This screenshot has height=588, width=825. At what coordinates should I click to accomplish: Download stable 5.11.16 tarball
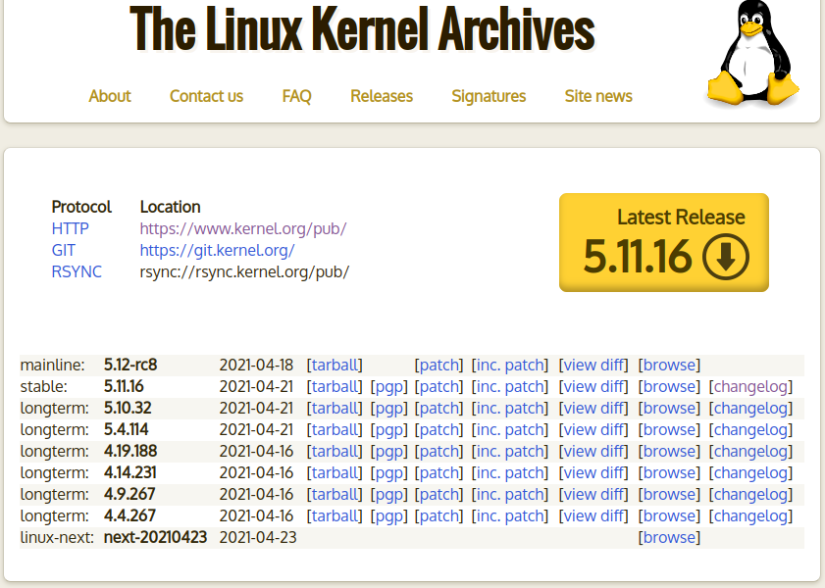click(335, 386)
